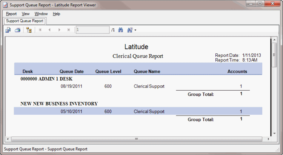
Task: Open the Report menu
Action: pyautogui.click(x=11, y=14)
